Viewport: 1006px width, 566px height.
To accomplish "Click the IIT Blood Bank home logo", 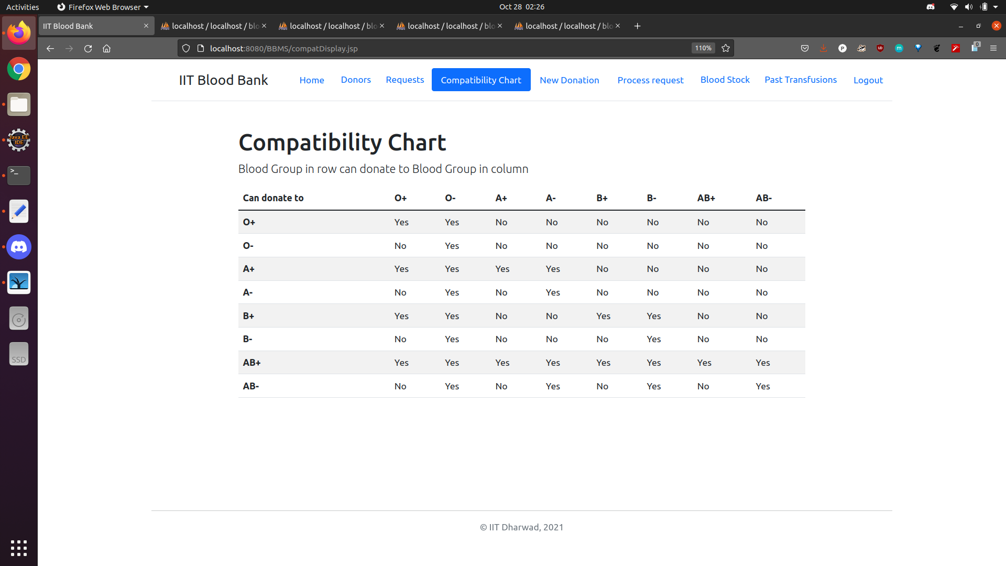I will [224, 80].
